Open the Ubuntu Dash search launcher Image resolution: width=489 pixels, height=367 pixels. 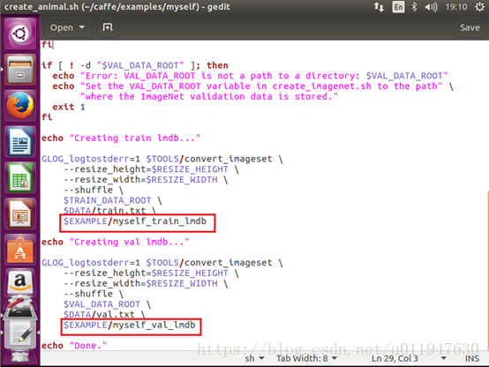coord(20,33)
